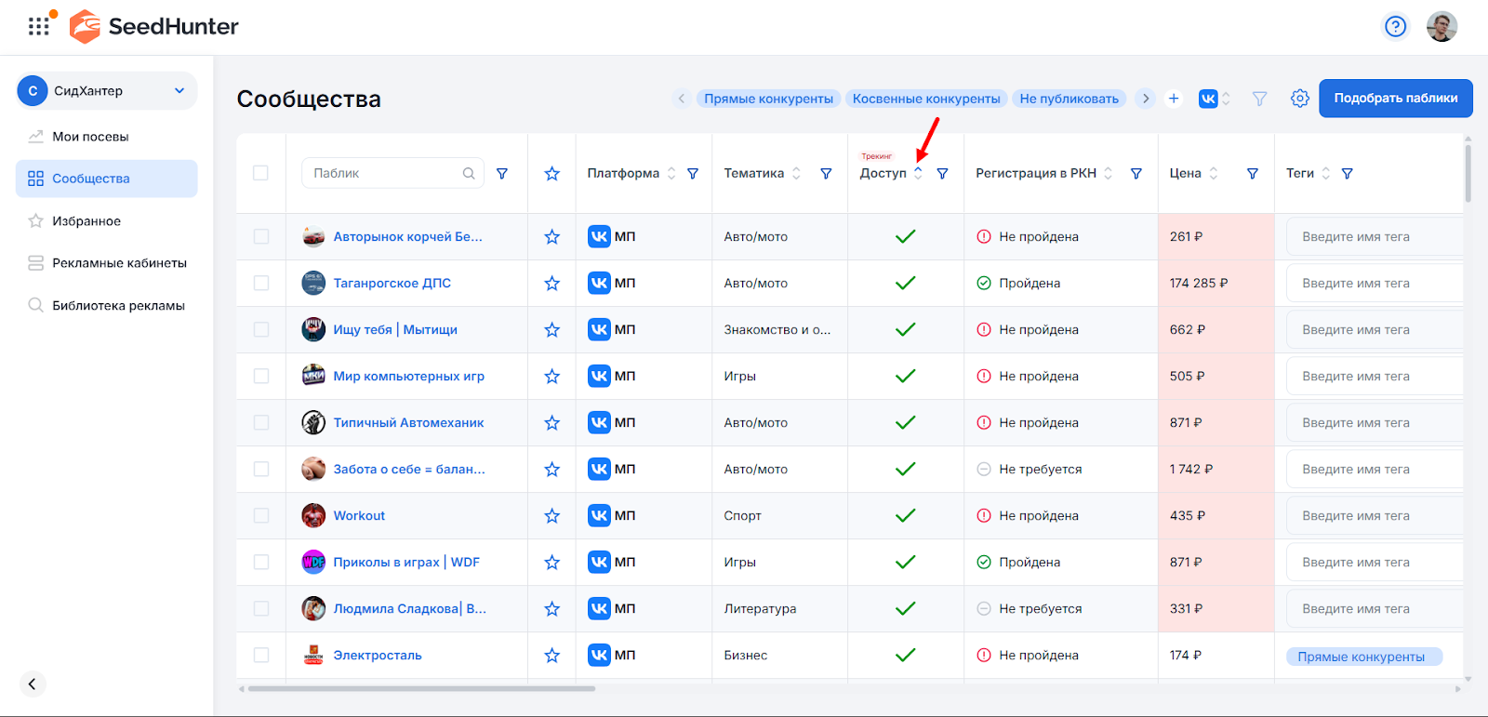Image resolution: width=1488 pixels, height=717 pixels.
Task: Go to Рекламные кабинеты sidebar item
Action: click(119, 263)
